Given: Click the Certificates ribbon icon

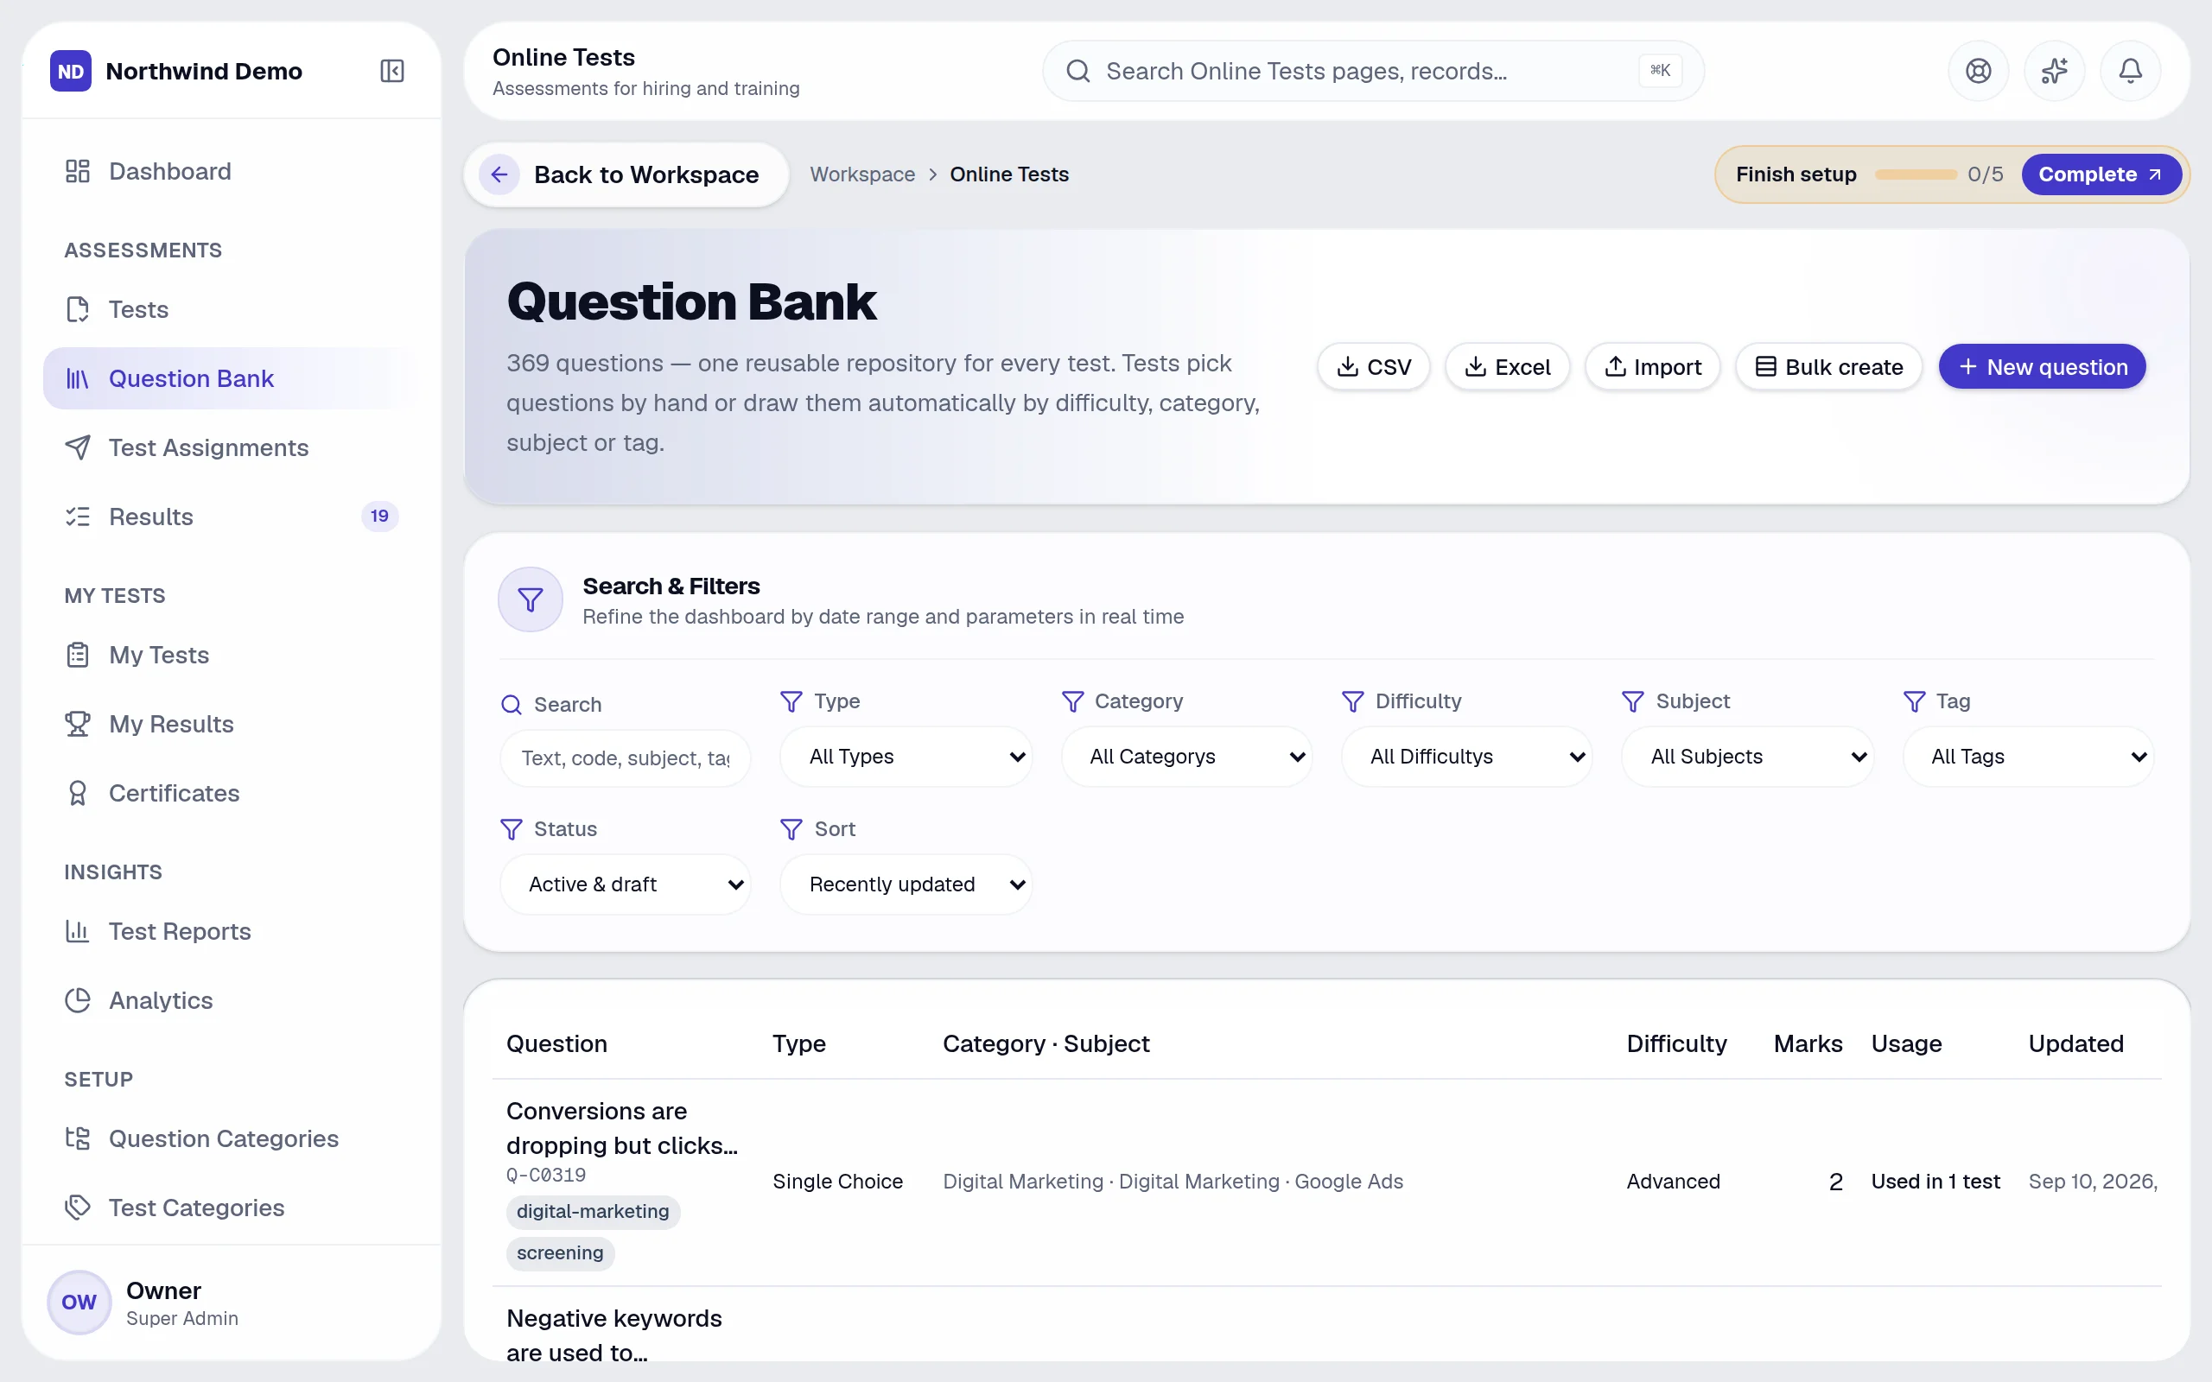Looking at the screenshot, I should [78, 794].
